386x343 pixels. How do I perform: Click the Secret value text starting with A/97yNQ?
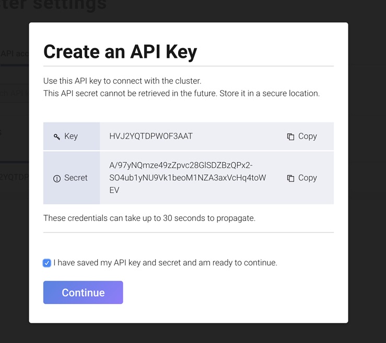coord(188,178)
